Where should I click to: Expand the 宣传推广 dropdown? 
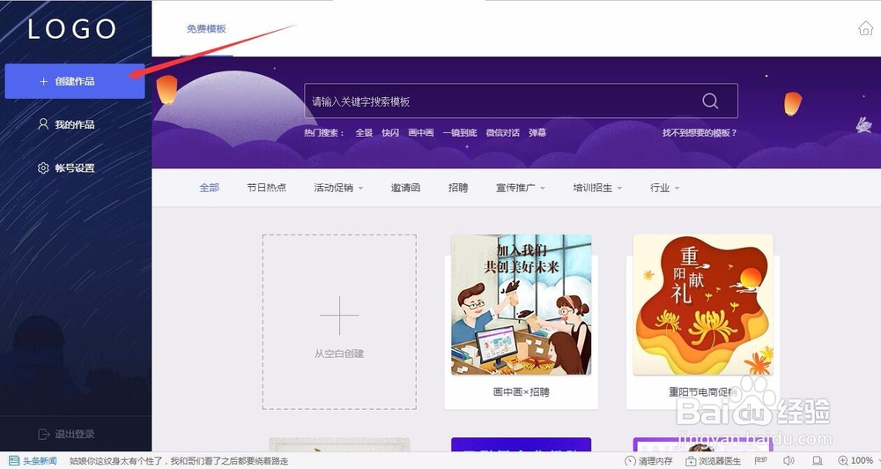(521, 188)
